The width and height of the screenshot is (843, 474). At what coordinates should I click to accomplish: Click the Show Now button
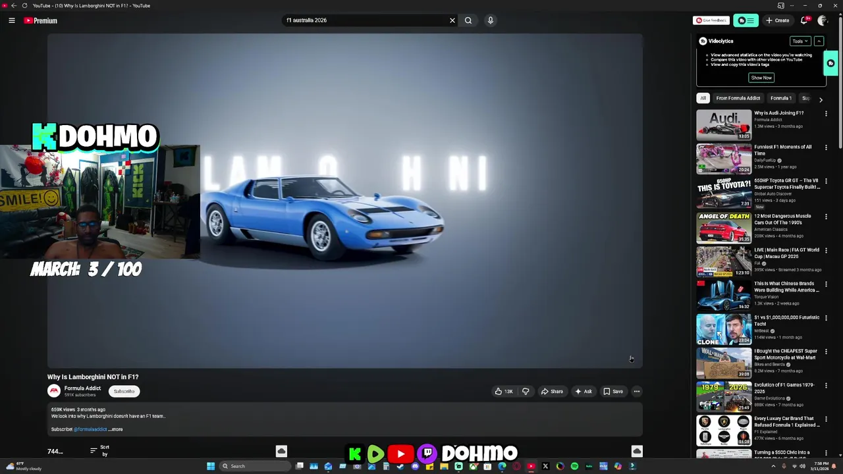[x=761, y=78]
